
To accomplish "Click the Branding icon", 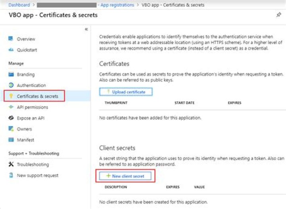I will pos(11,74).
